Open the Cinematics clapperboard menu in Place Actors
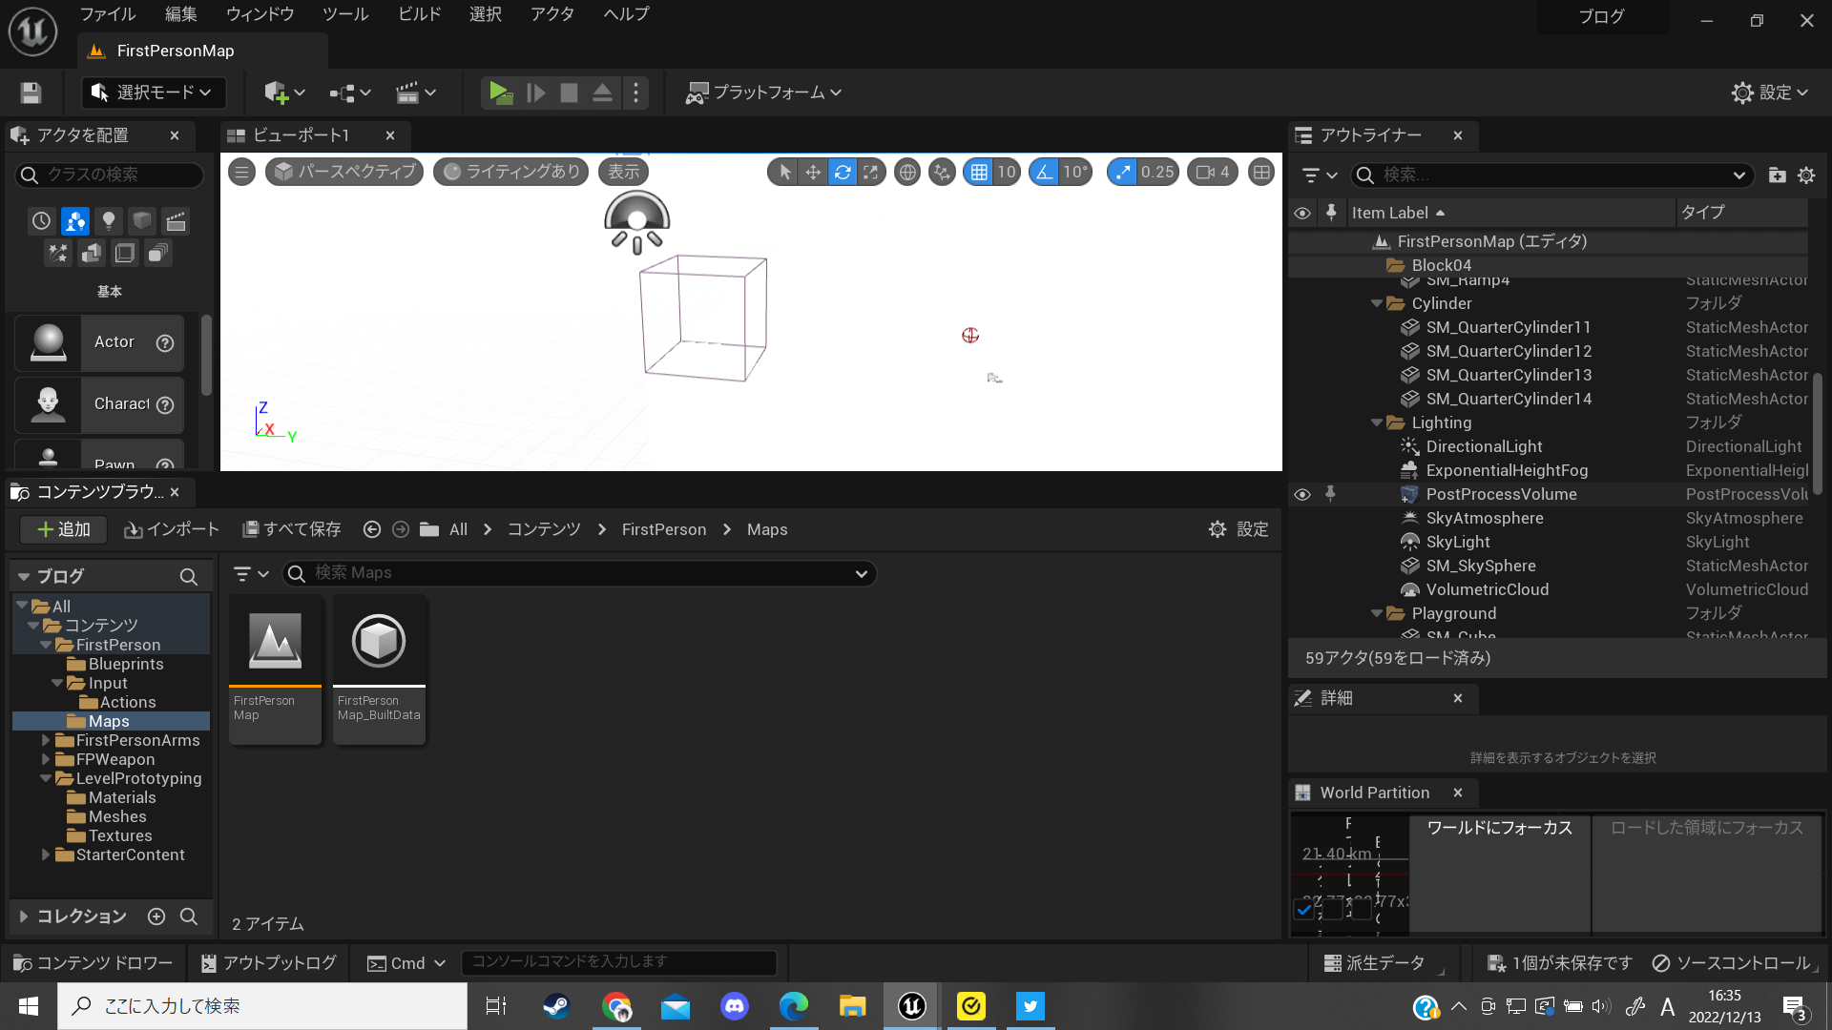Image resolution: width=1832 pixels, height=1030 pixels. coord(176,220)
